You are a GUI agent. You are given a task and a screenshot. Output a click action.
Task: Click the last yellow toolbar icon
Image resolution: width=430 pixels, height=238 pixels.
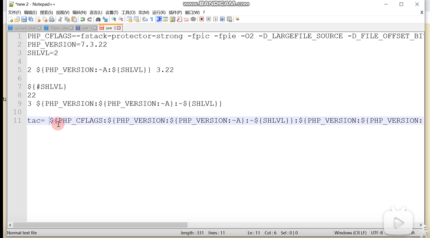click(x=237, y=19)
